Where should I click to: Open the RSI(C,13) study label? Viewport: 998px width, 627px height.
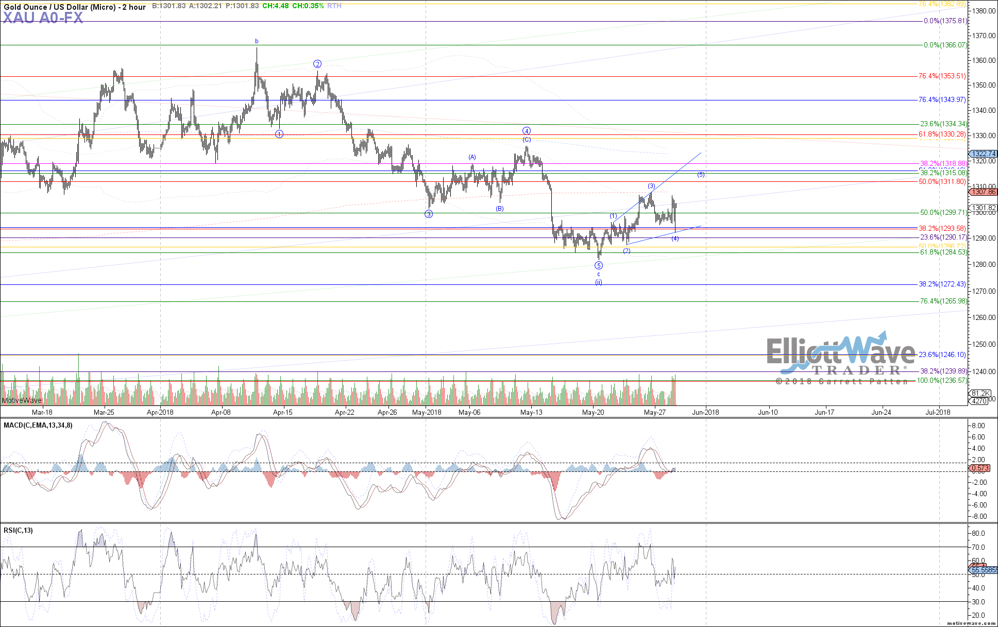tap(18, 530)
